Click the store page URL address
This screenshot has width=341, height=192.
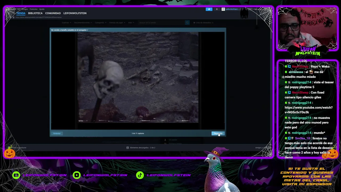tap(38, 17)
